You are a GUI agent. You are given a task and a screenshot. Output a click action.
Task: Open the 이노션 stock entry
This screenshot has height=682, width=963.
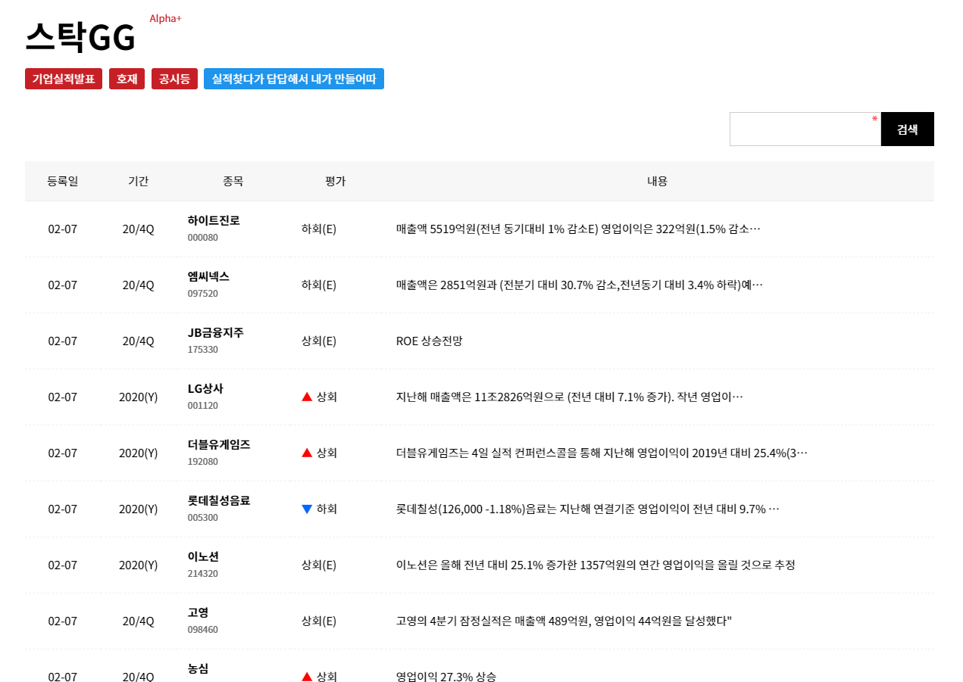[203, 556]
